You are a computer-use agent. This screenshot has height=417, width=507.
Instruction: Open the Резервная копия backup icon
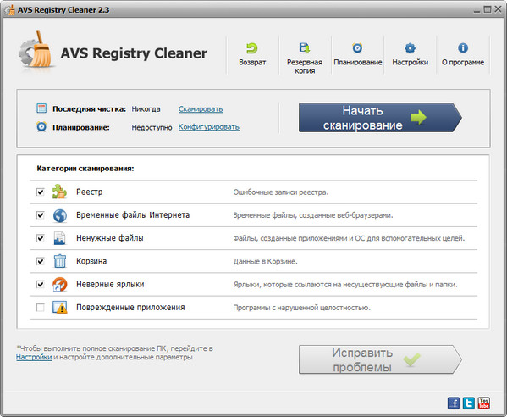click(x=304, y=48)
